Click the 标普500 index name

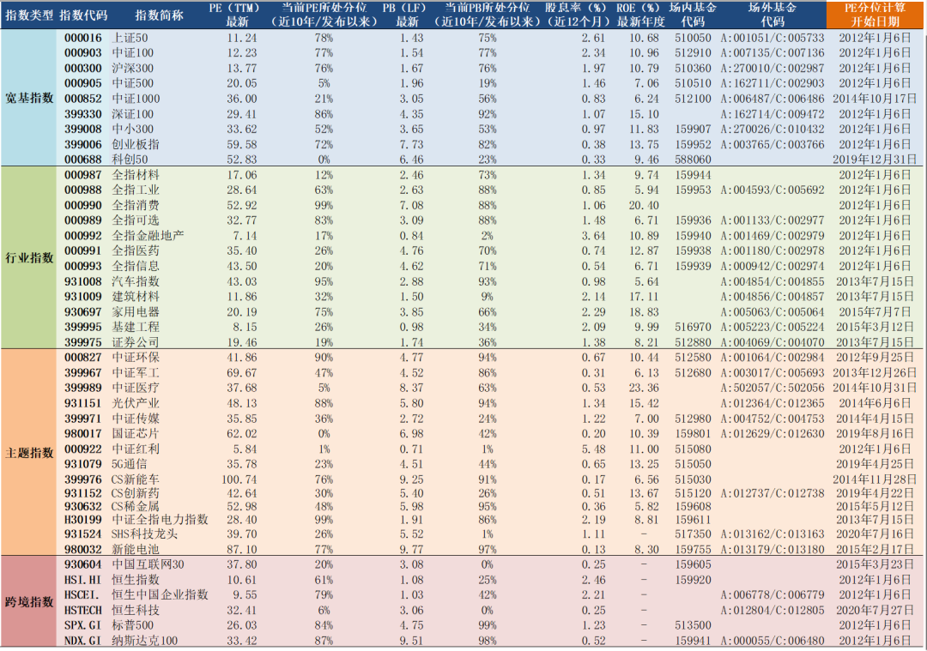[x=132, y=625]
